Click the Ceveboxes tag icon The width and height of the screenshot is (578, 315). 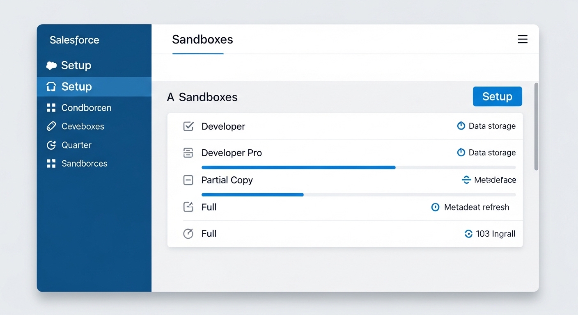[x=51, y=126]
